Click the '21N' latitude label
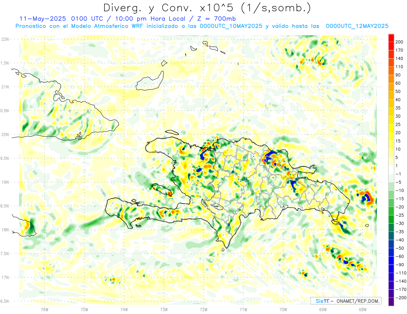The height and width of the screenshot is (314, 407). point(5,87)
